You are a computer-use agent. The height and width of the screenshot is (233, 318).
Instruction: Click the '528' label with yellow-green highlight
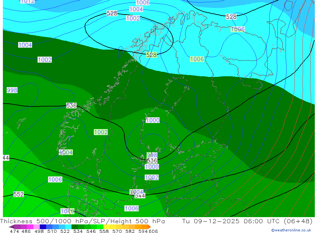[151, 55]
